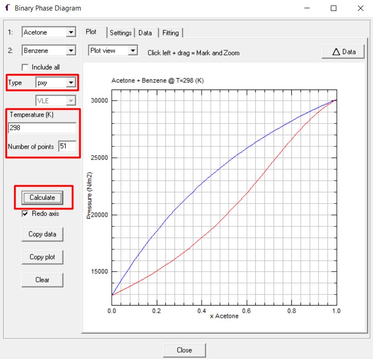
Task: Clear the plot with Clear button
Action: (42, 280)
